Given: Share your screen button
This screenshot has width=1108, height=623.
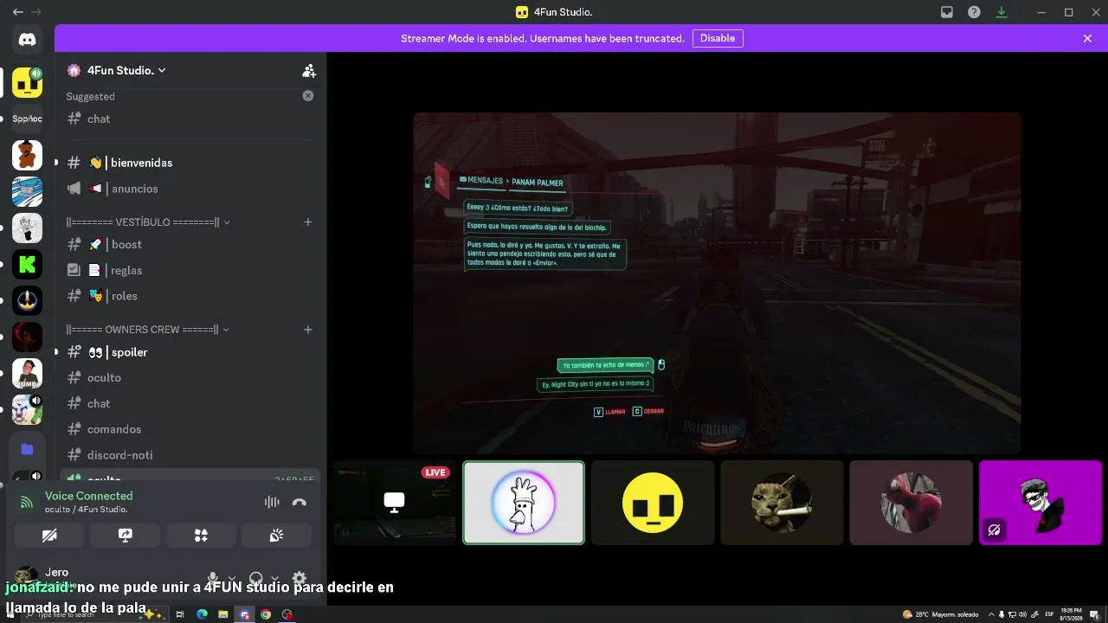Looking at the screenshot, I should [126, 536].
